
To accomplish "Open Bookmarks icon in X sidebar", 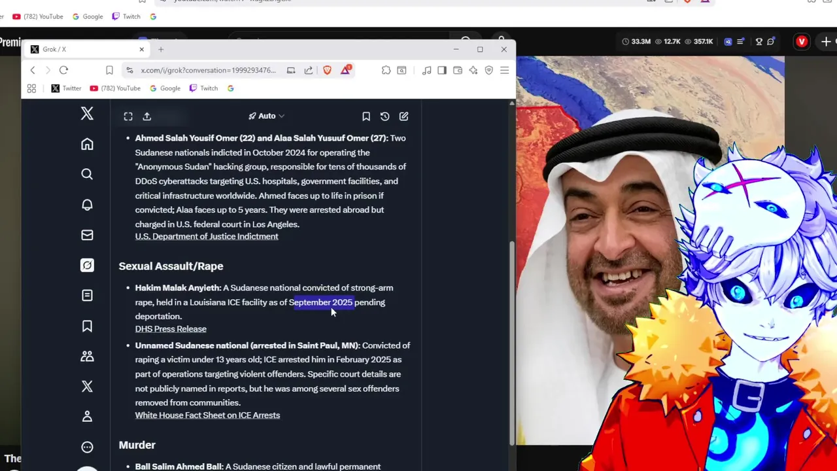I will (x=87, y=326).
